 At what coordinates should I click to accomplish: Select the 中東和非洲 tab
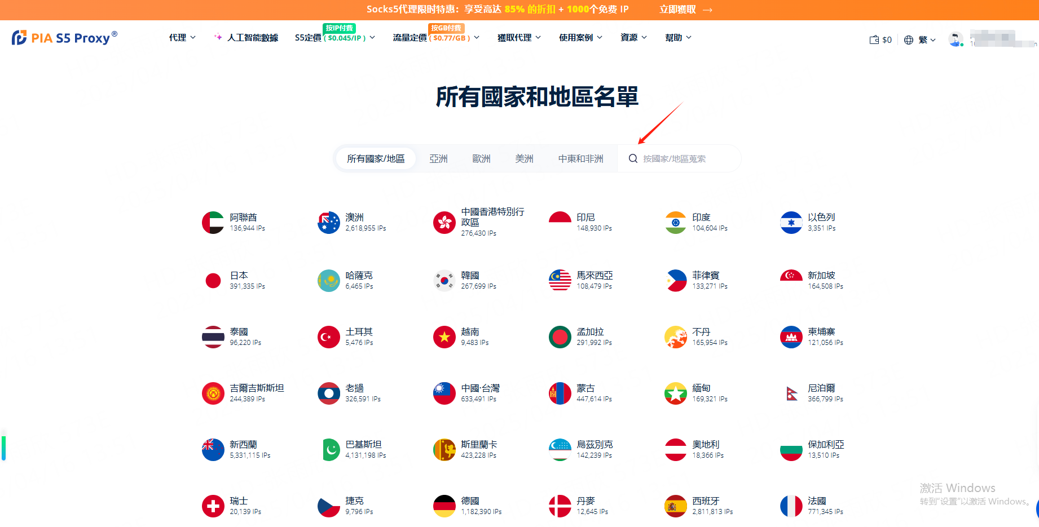pos(580,159)
